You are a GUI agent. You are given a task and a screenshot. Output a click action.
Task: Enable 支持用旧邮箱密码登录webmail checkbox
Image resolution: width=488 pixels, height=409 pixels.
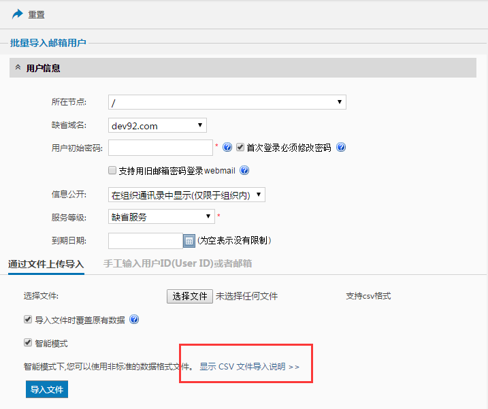click(x=113, y=171)
